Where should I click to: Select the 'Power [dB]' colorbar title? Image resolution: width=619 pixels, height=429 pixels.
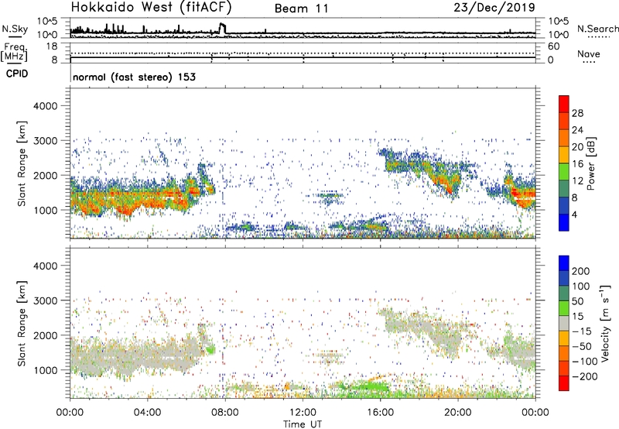590,163
